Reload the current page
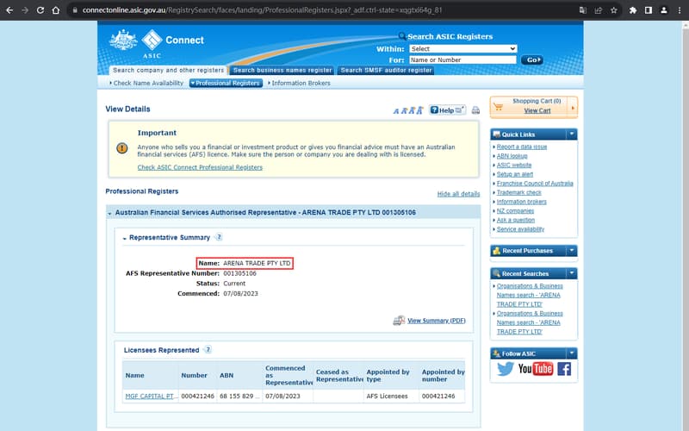The width and height of the screenshot is (689, 431). [x=40, y=10]
